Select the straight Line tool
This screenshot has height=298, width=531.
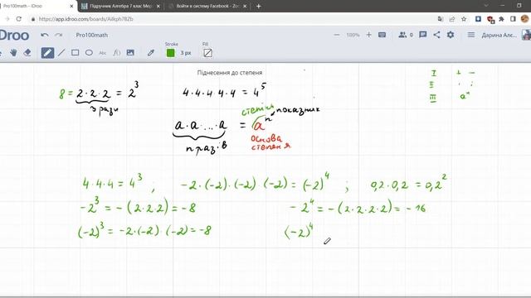coord(61,53)
